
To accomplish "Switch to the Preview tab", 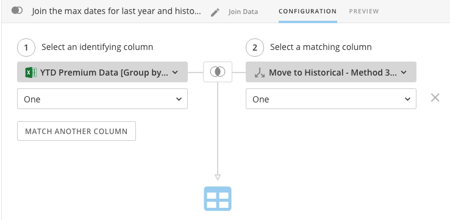I will [x=364, y=11].
